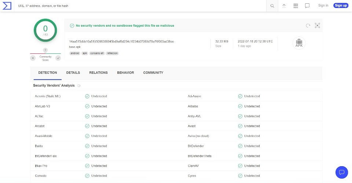Vote malicious with community X button
Viewport: 352px width, 183px height.
point(33,58)
